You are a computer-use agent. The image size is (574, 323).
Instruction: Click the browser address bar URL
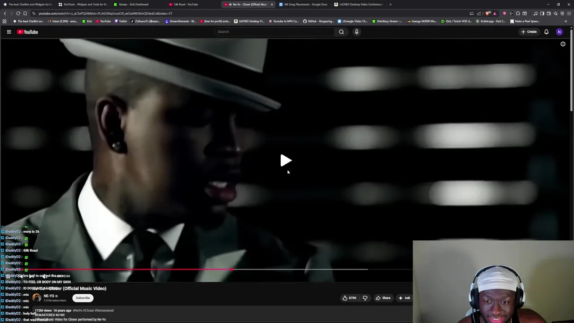105,13
